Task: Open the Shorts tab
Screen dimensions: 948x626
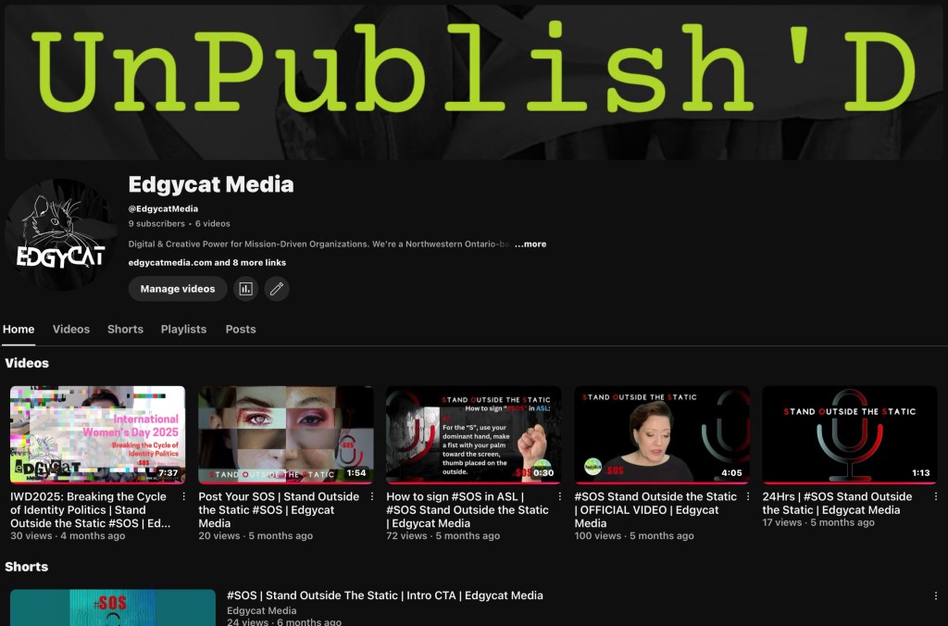Action: (x=125, y=330)
